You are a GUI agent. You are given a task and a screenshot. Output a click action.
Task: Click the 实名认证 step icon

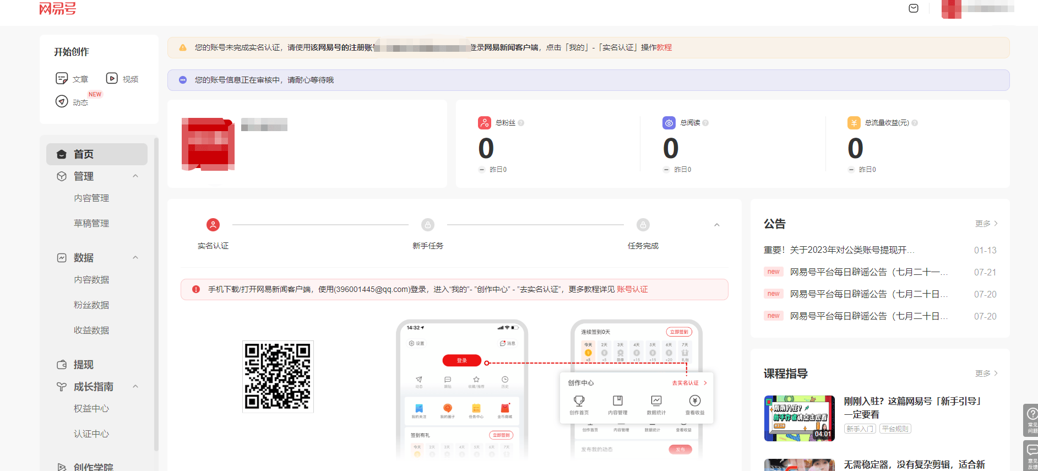[213, 225]
